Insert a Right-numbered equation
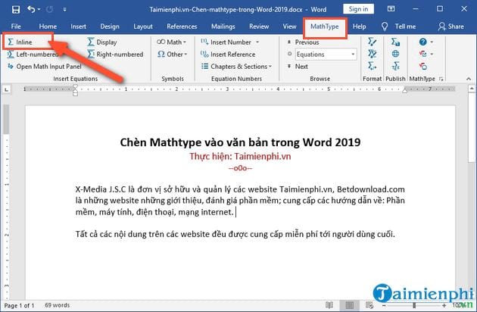Viewport: 477px width, 312px height. pyautogui.click(x=114, y=55)
